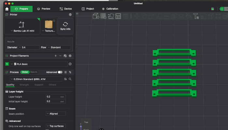
Task: Remove a filament with the minus icon
Action: [x=60, y=56]
